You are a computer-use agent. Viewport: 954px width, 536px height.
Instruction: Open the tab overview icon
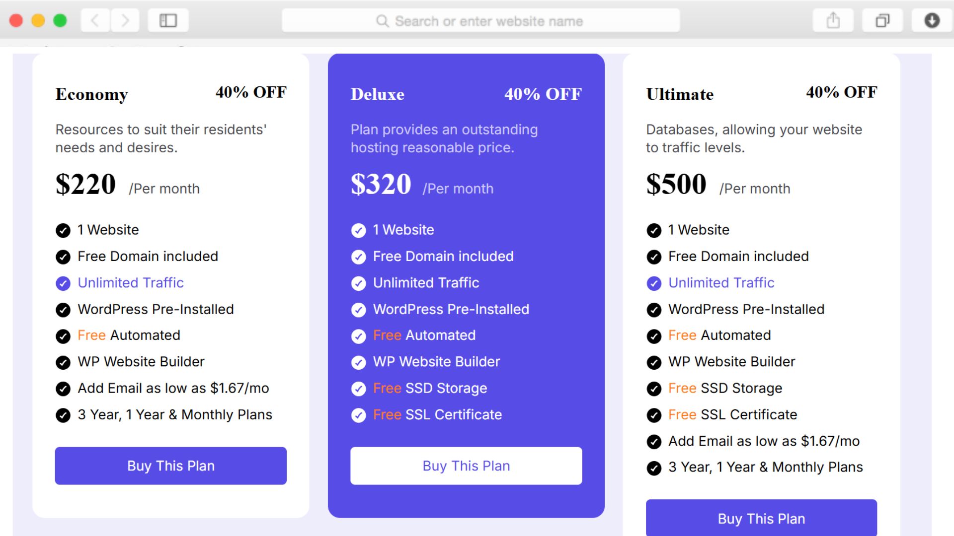tap(882, 21)
